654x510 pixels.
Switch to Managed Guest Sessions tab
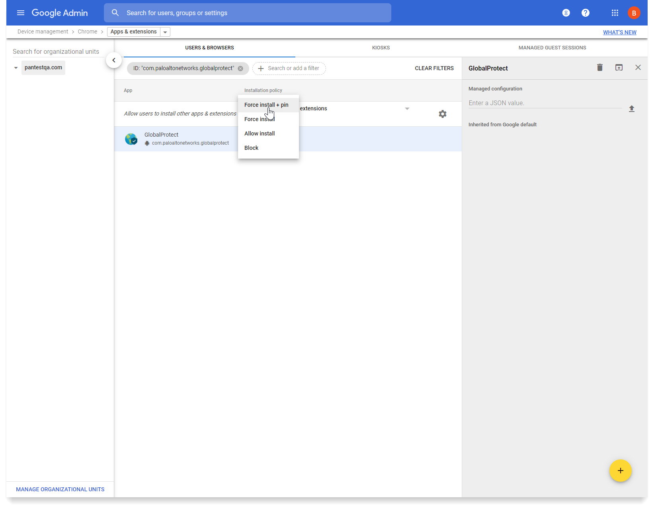[552, 48]
